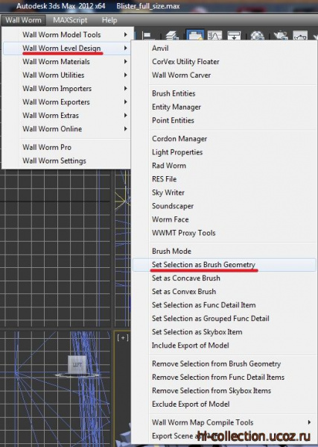Click the Align tool icon in toolbar

[x=148, y=36]
